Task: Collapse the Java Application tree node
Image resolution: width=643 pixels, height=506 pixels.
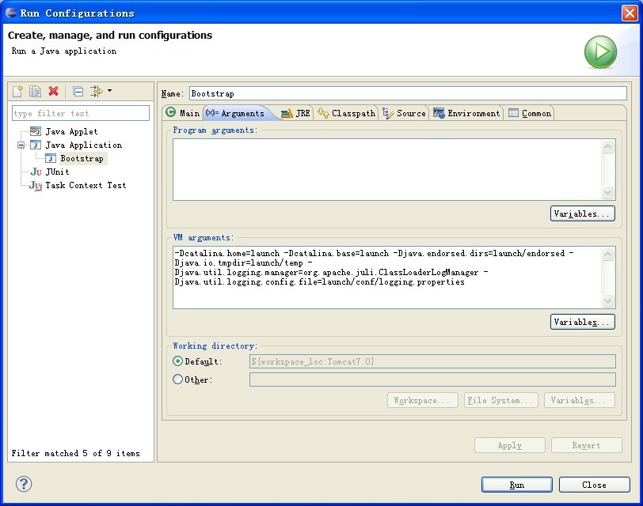Action: click(x=21, y=145)
